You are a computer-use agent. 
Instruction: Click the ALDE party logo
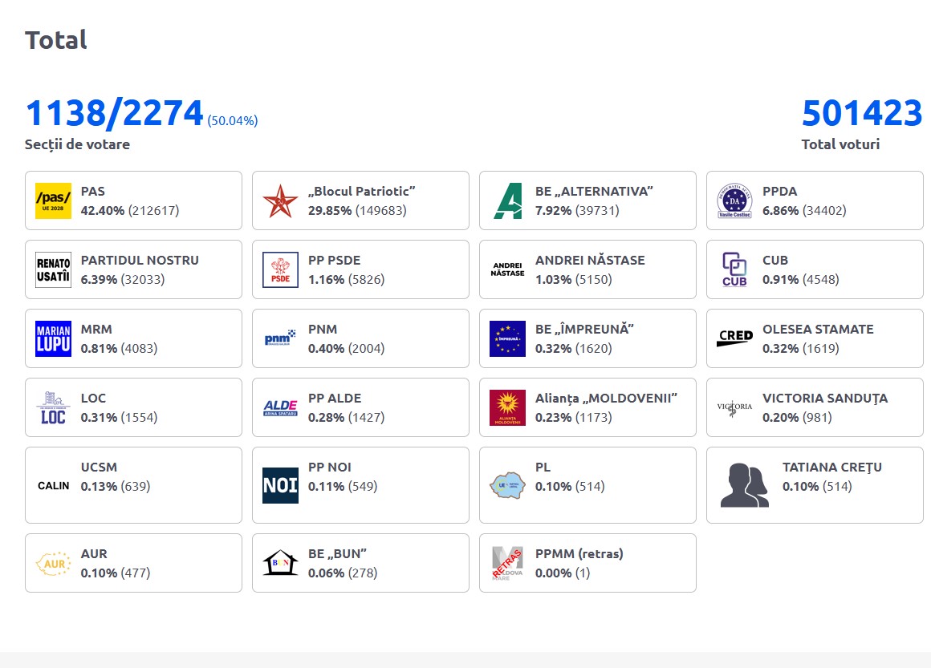pos(280,407)
